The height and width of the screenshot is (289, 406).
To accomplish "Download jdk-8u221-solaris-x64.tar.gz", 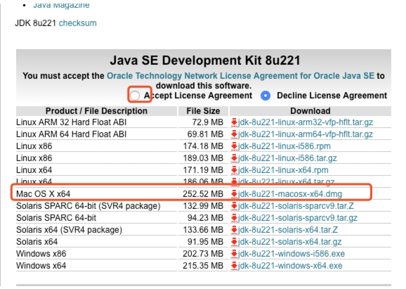I will click(290, 242).
